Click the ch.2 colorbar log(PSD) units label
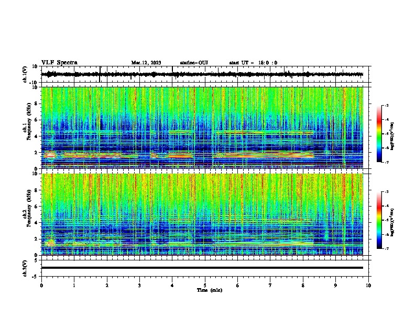The image size is (415, 320). pos(392,222)
